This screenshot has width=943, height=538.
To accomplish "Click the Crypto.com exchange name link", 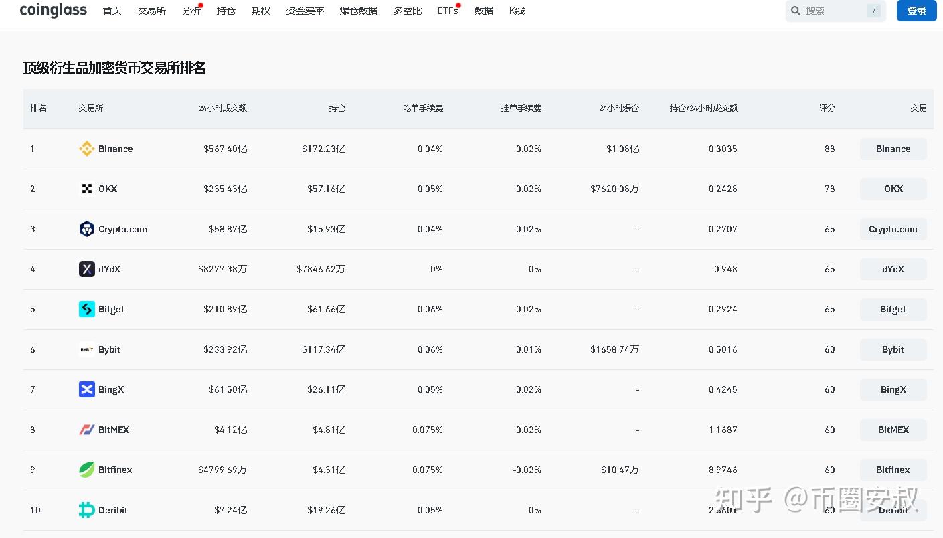I will tap(123, 229).
